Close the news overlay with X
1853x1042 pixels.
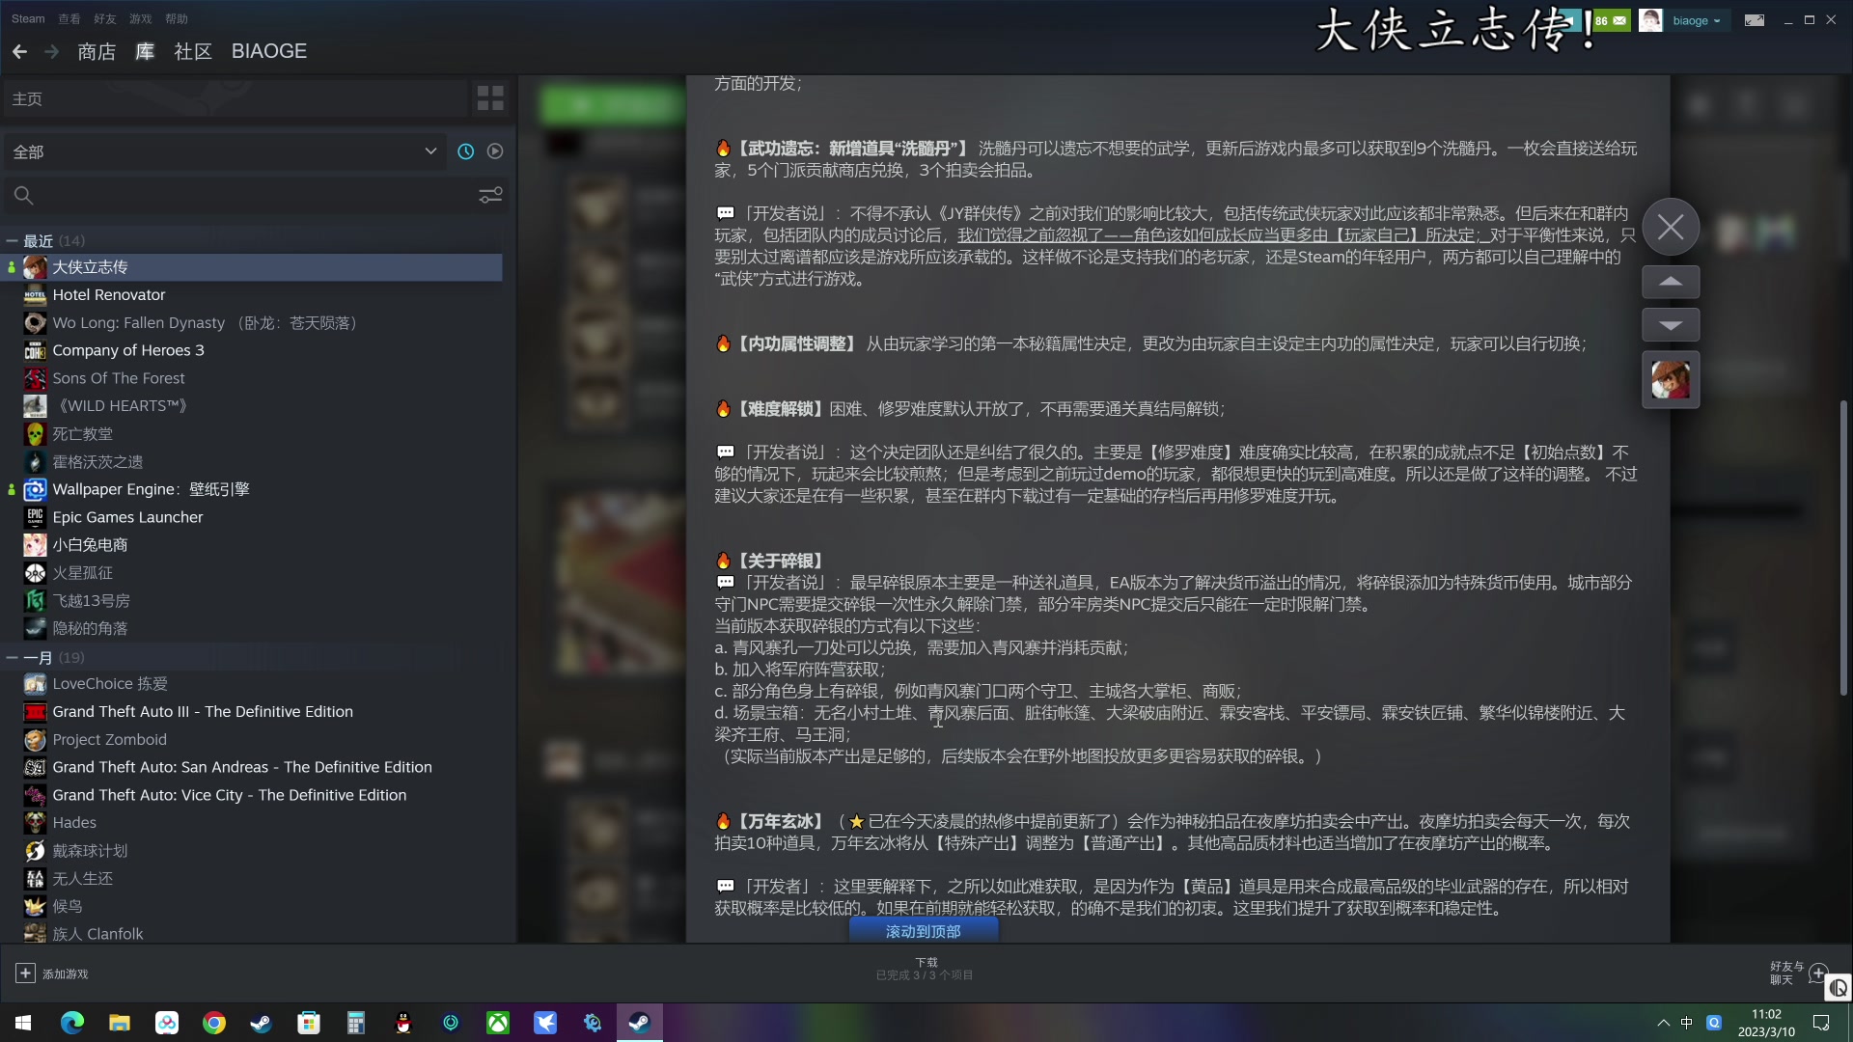click(1671, 227)
